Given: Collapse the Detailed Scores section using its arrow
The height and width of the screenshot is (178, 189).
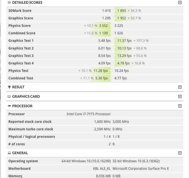Looking at the screenshot, I should pos(180,3).
